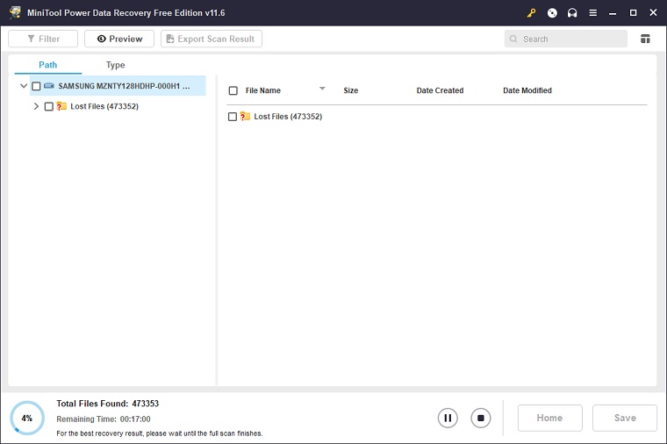The height and width of the screenshot is (444, 667).
Task: Click the Preview button
Action: 119,39
